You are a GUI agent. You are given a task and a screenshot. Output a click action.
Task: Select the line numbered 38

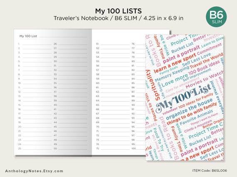point(70,96)
